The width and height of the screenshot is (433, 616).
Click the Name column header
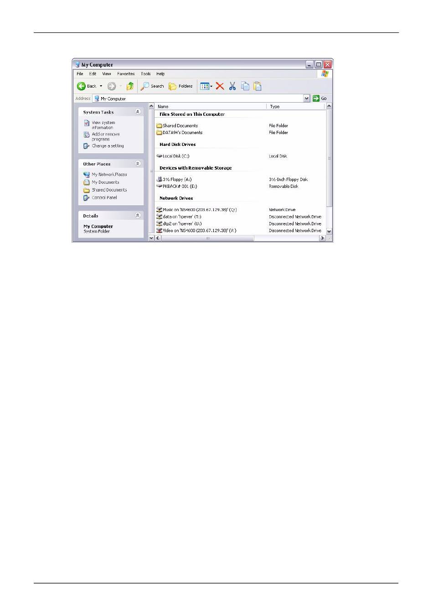point(210,106)
